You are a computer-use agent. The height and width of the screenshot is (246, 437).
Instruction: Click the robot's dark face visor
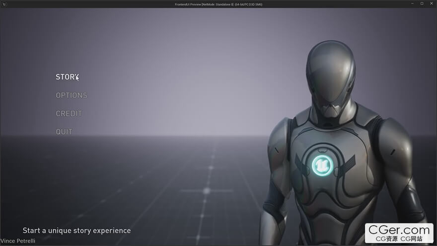(329, 99)
